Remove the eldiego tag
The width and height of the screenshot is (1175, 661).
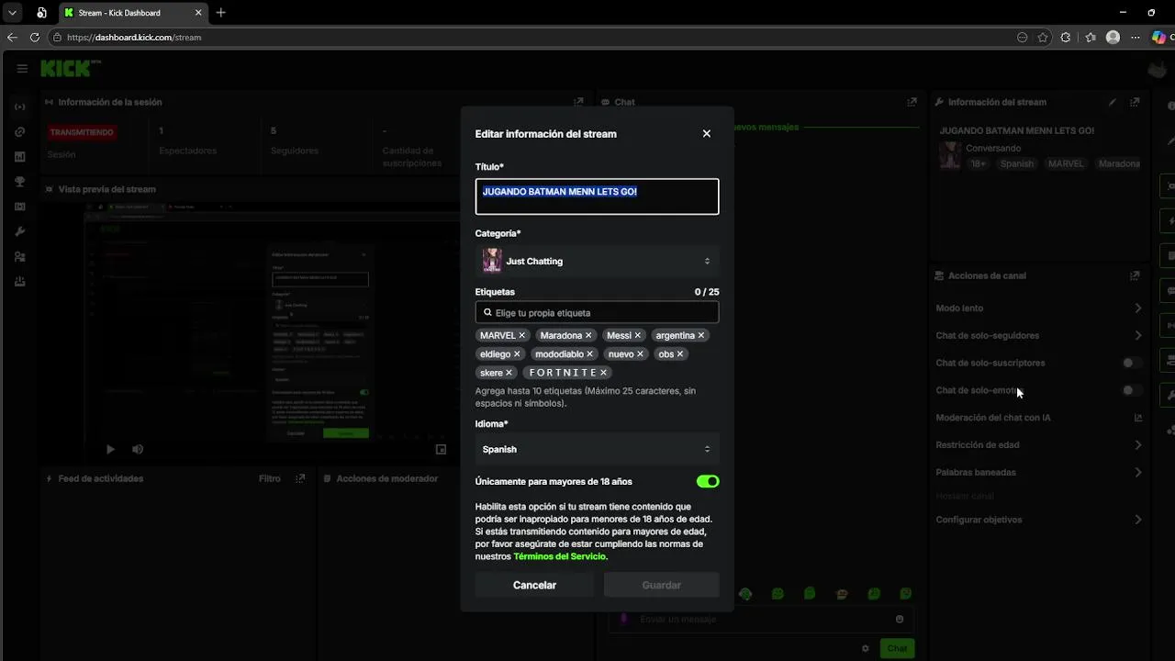[517, 354]
